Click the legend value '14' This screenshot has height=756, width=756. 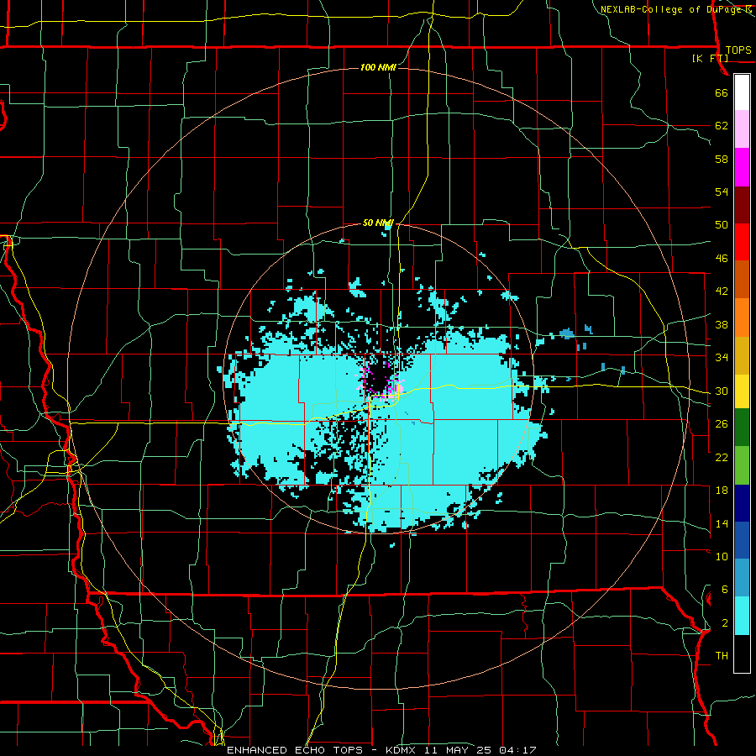pos(722,523)
